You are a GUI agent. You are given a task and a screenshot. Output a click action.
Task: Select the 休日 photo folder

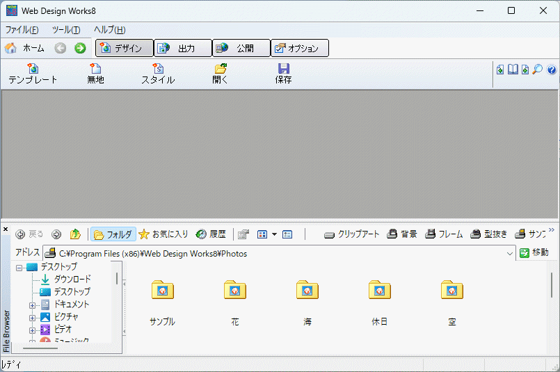[x=380, y=303]
